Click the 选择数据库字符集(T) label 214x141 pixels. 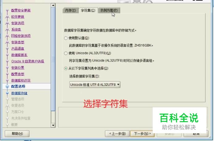(x=84, y=76)
